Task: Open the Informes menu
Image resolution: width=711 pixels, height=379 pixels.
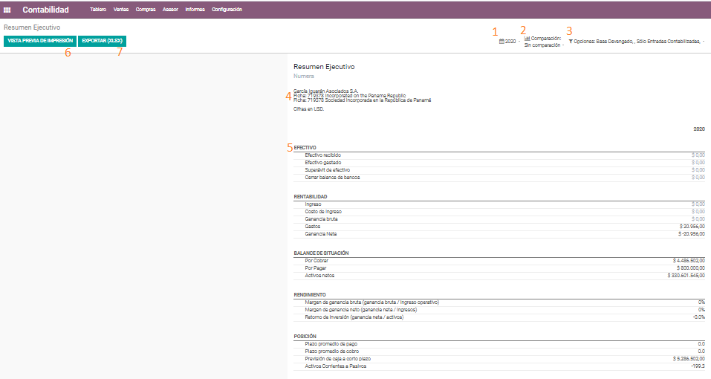Action: (x=195, y=10)
